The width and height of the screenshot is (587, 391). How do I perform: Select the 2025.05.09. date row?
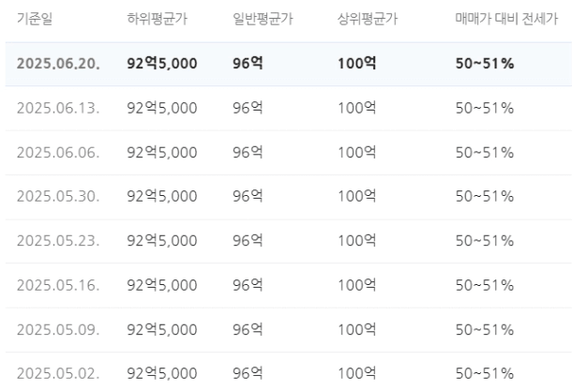tap(288, 330)
